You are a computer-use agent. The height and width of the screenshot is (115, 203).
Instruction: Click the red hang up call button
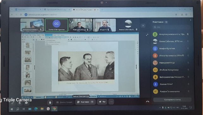pos(148,102)
